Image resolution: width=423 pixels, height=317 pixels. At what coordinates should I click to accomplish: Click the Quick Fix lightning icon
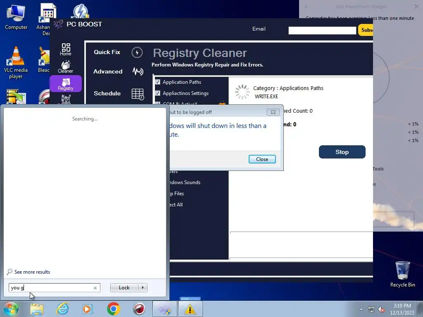pos(137,52)
